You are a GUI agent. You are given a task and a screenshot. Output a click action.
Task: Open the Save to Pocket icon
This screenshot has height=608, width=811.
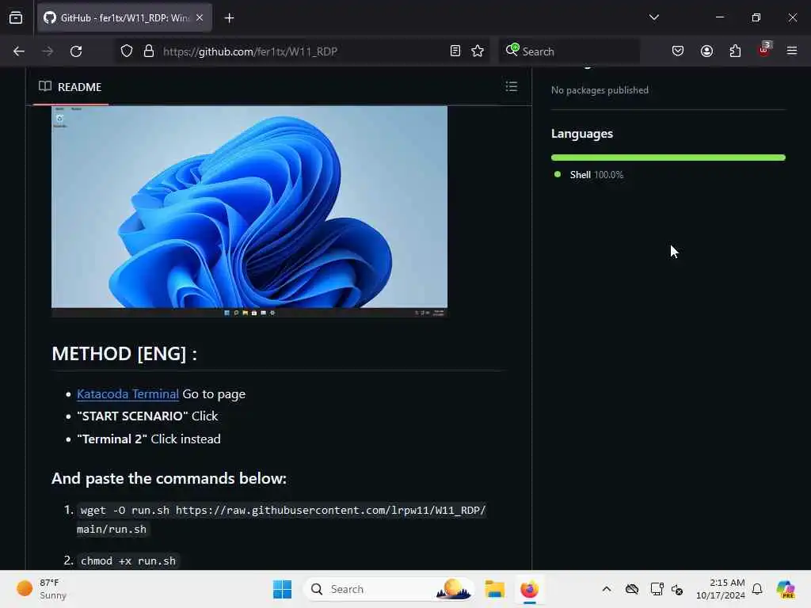pyautogui.click(x=678, y=51)
